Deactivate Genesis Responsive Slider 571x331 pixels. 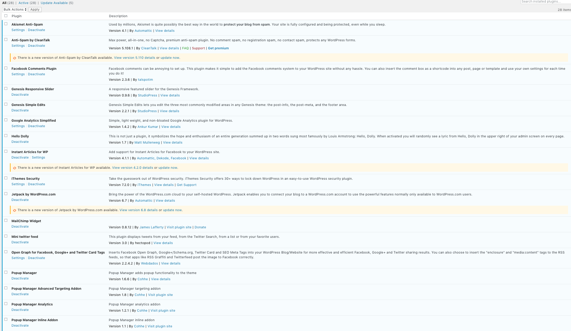tap(20, 95)
